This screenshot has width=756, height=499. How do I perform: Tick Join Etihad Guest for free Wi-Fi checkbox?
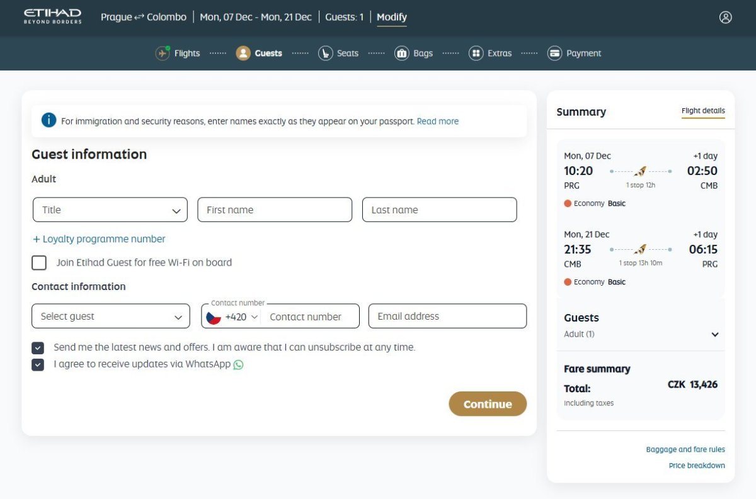(39, 263)
